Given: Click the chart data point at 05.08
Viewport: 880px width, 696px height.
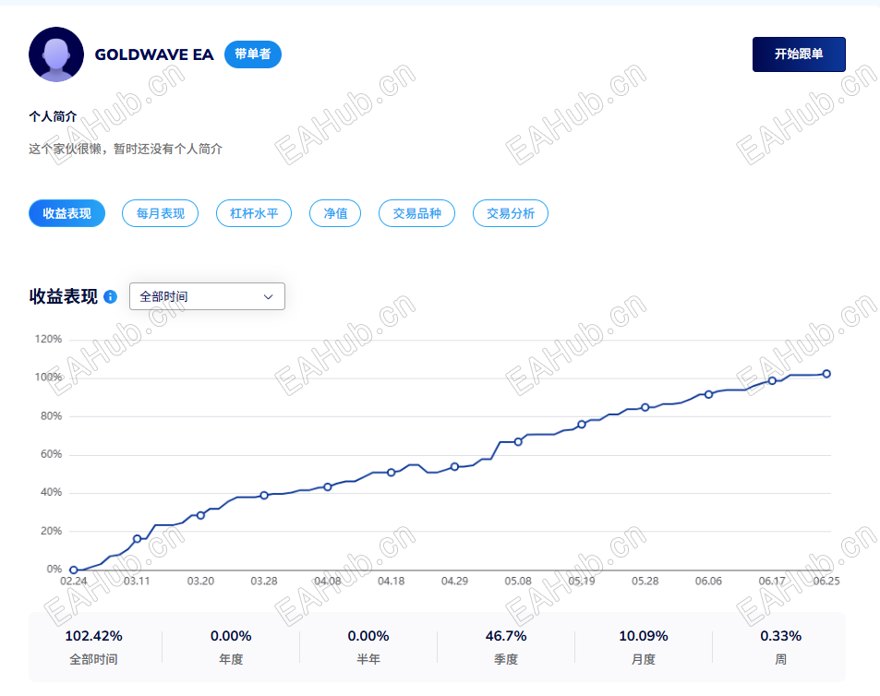Looking at the screenshot, I should click(x=518, y=442).
